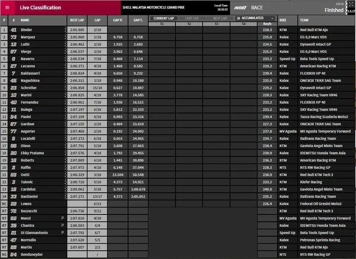Select rider Roberts in the list
This screenshot has height=259, width=356.
coord(27,160)
